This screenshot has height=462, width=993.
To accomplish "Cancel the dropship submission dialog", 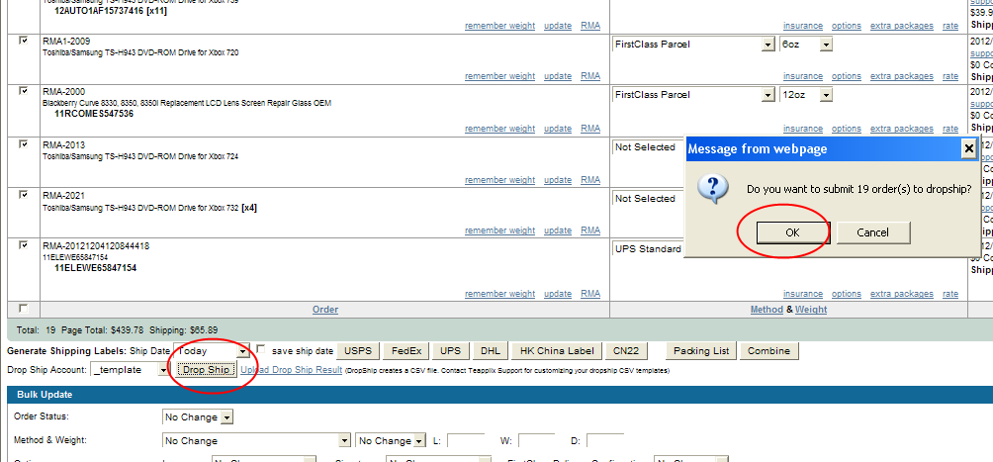I will [872, 232].
